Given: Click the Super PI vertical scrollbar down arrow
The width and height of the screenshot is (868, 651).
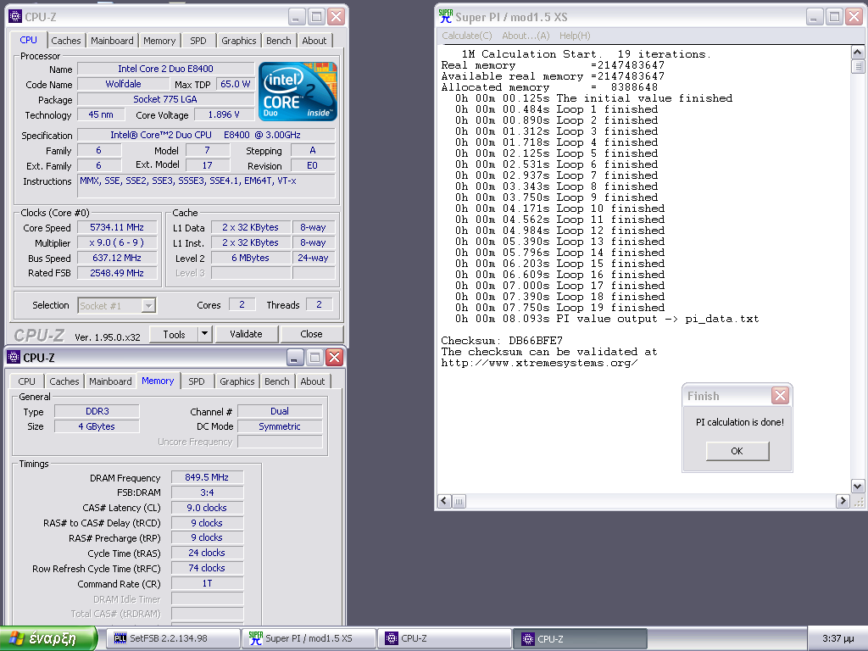Looking at the screenshot, I should [858, 487].
